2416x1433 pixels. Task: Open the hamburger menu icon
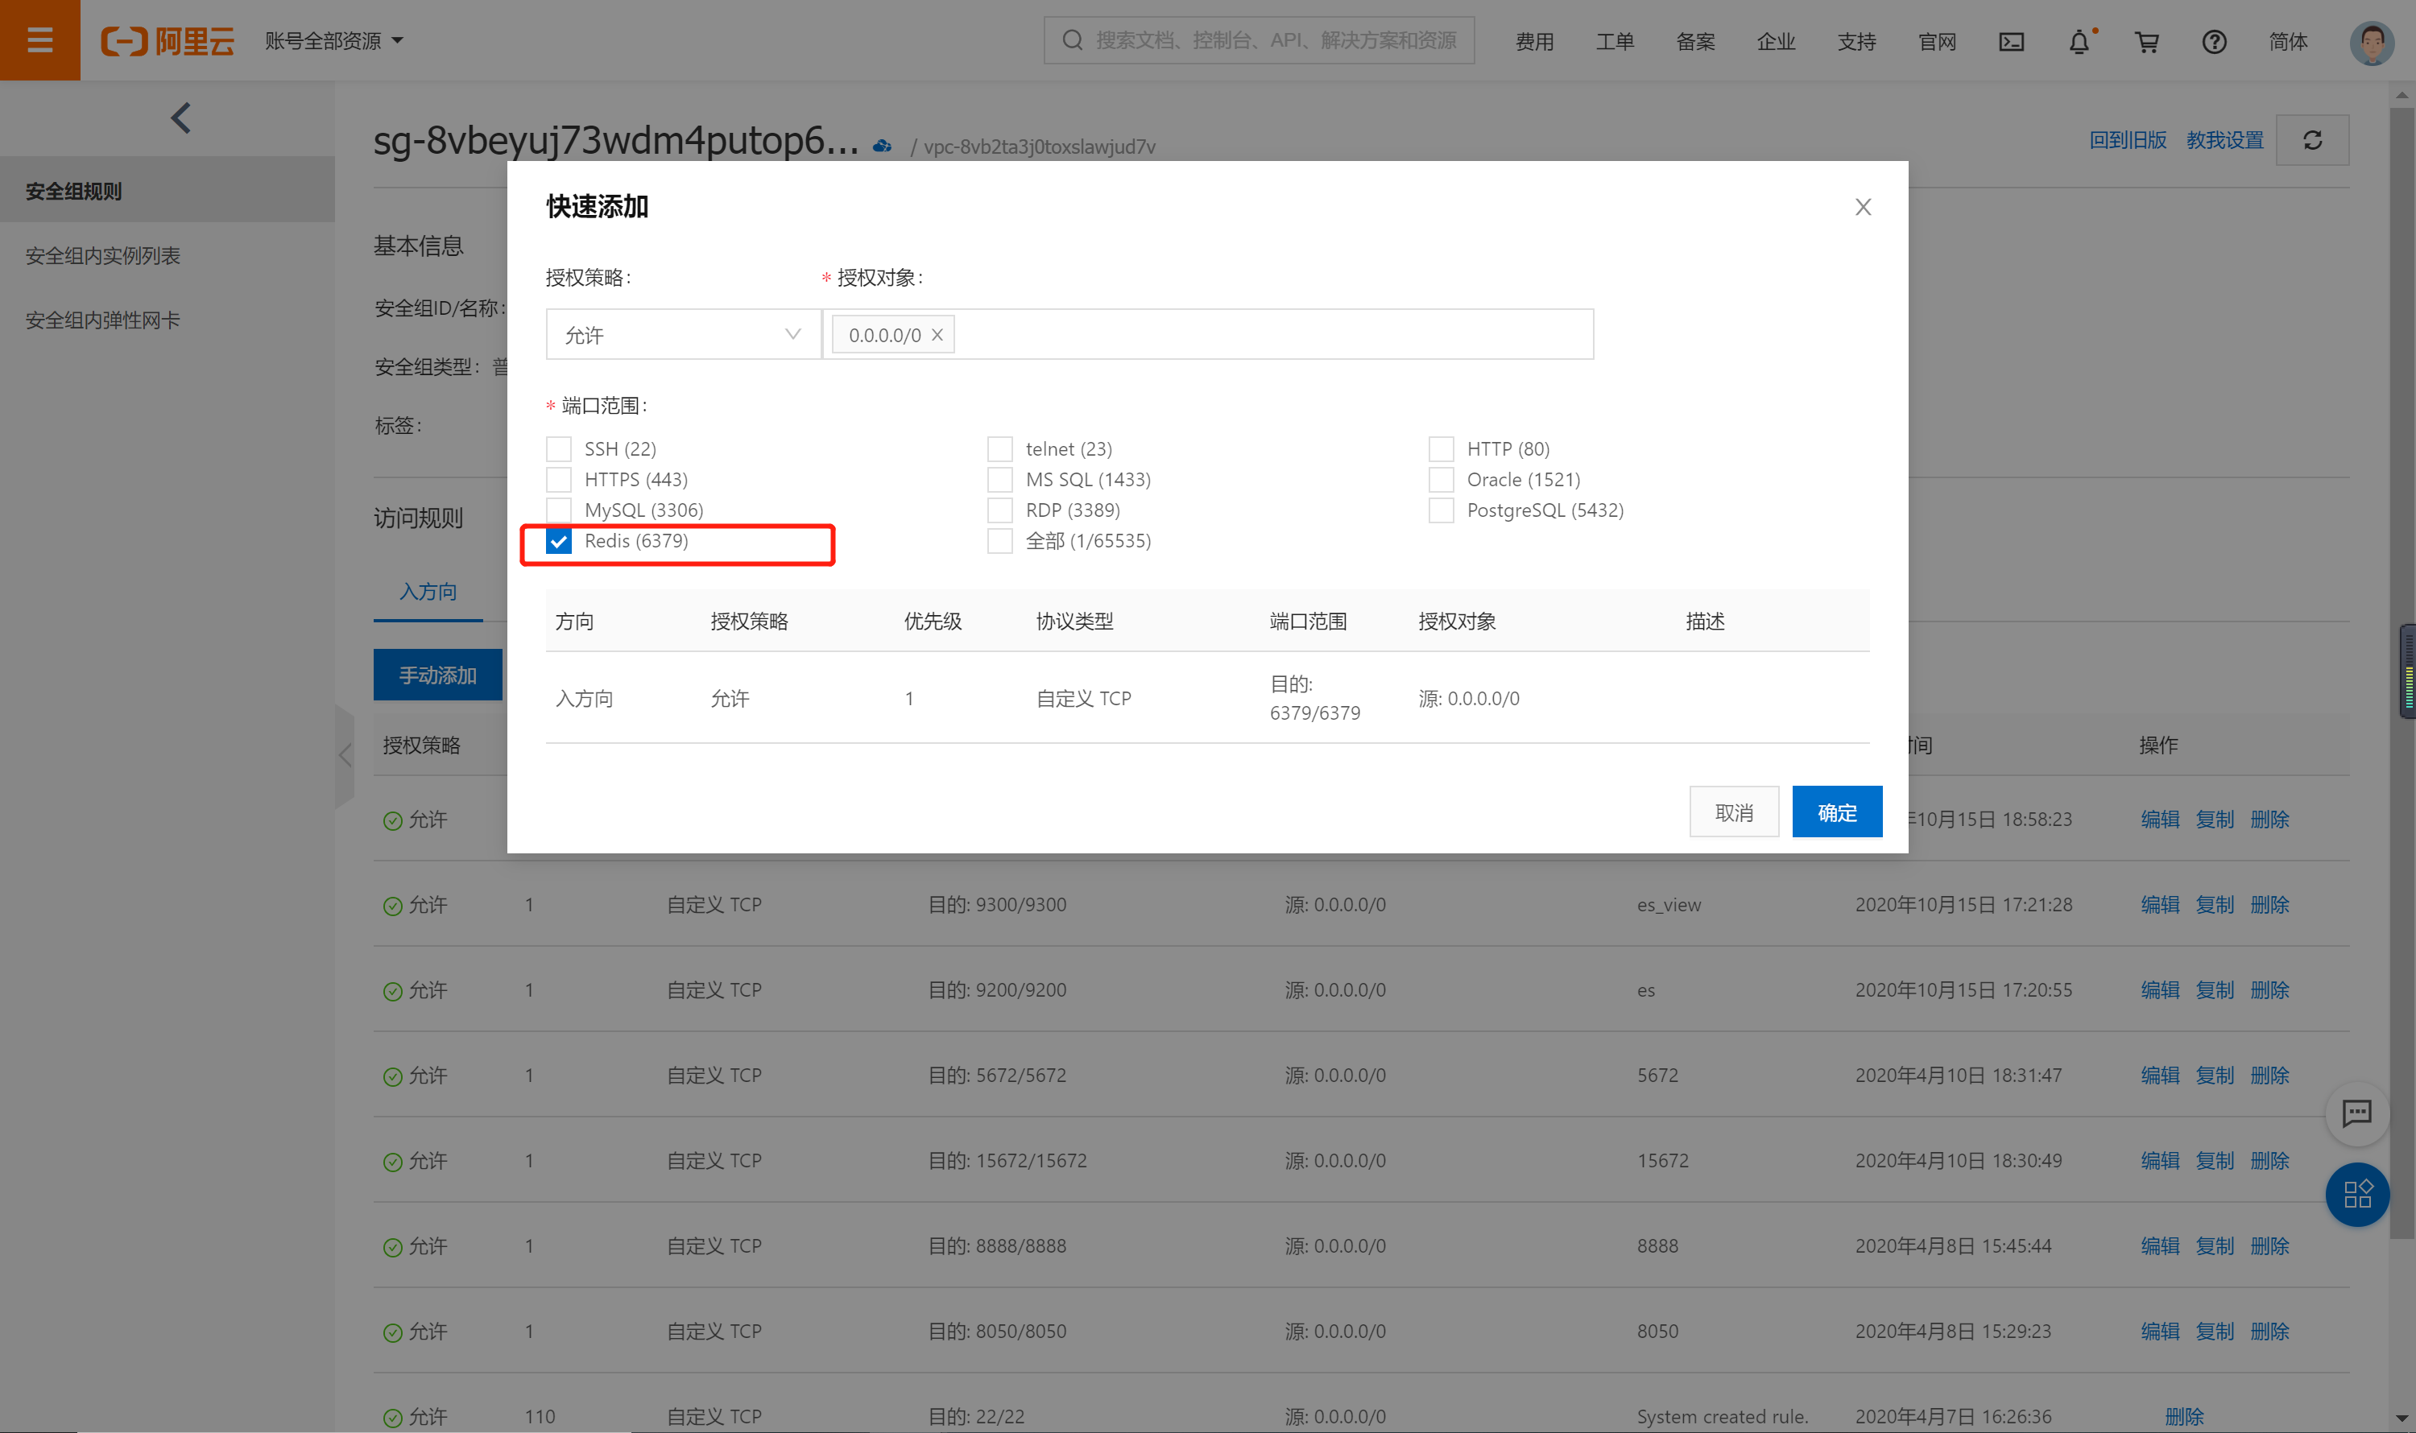point(39,39)
